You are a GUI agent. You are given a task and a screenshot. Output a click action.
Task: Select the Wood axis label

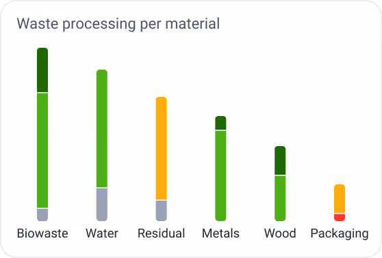click(280, 233)
